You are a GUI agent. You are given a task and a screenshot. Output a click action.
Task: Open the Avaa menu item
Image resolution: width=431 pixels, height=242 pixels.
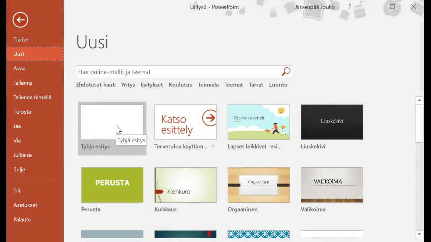point(35,68)
